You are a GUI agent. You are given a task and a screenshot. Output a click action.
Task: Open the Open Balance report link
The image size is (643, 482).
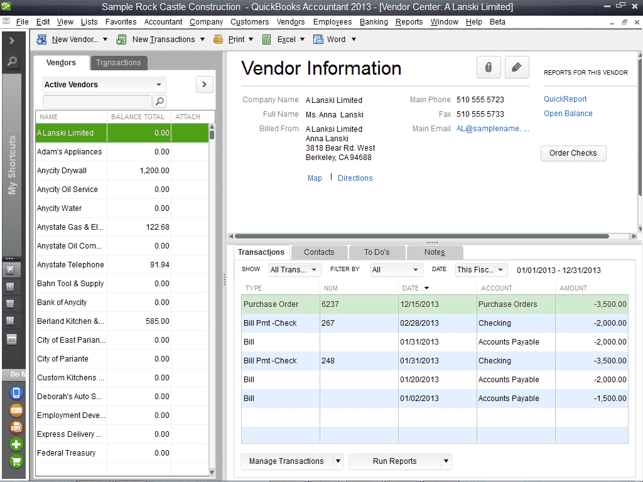click(568, 114)
